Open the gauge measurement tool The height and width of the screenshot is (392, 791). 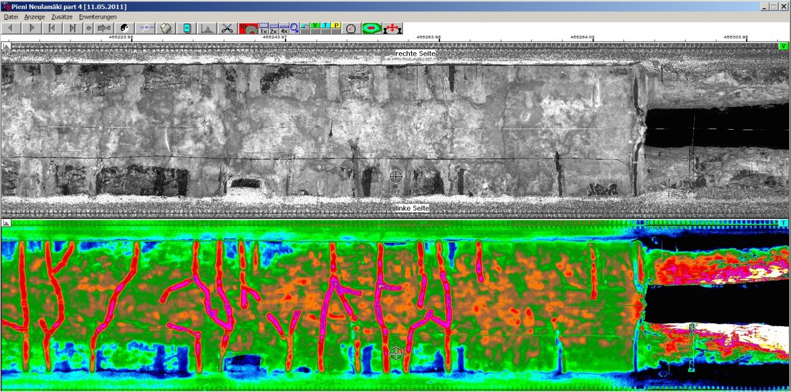pos(351,28)
